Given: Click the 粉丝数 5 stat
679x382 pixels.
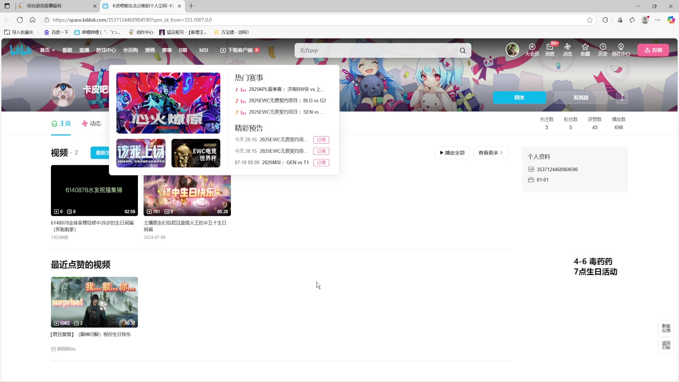Looking at the screenshot, I should click(570, 123).
